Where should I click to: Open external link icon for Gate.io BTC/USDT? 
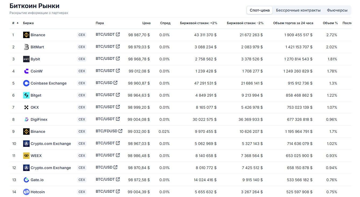click(118, 179)
